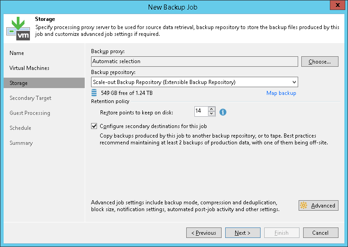Image resolution: width=348 pixels, height=247 pixels.
Task: Click the gear icon on the Advanced button
Action: click(304, 206)
